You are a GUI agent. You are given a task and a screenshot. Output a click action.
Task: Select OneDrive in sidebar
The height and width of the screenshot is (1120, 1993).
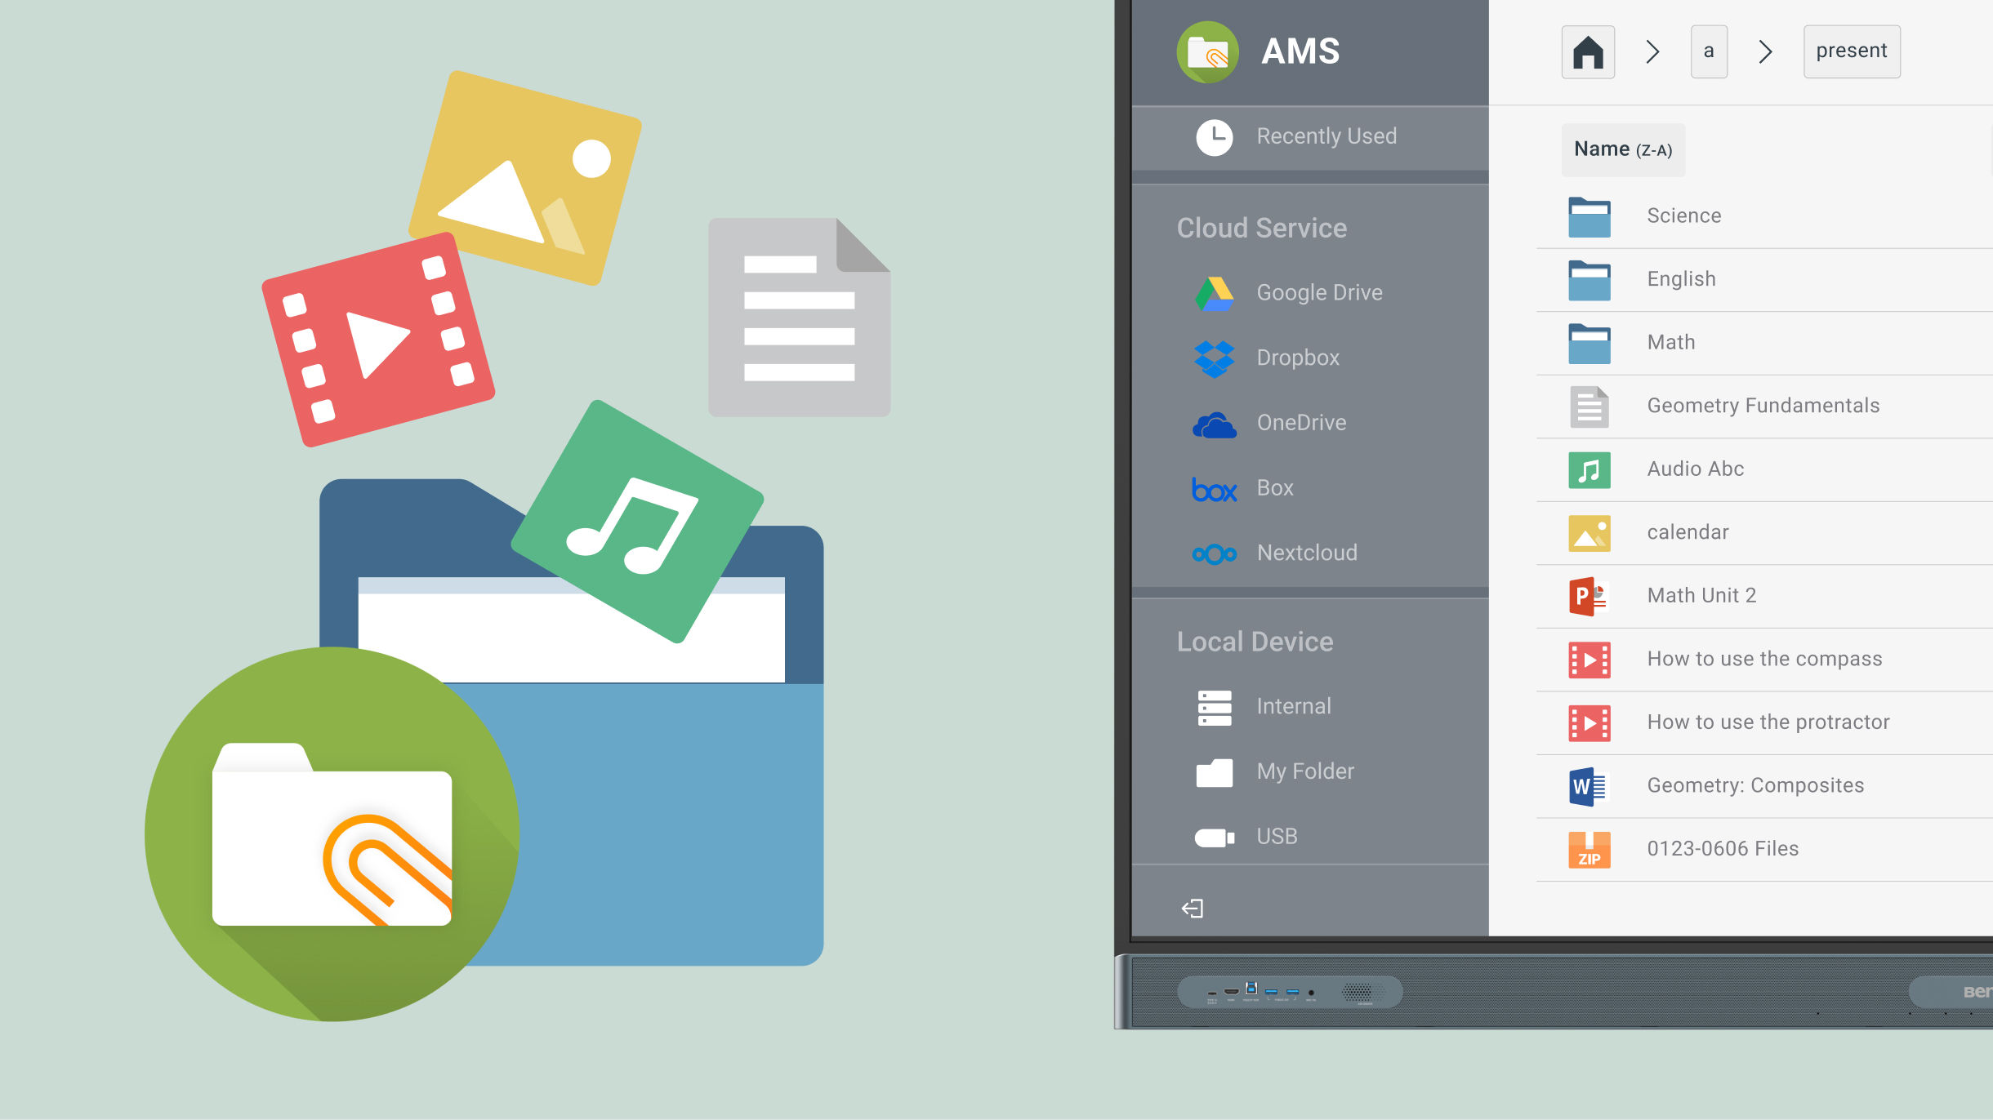[1300, 423]
